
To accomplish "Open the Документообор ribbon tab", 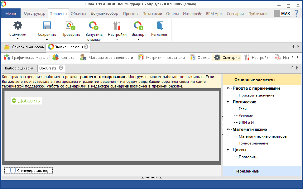I will pyautogui.click(x=104, y=13).
